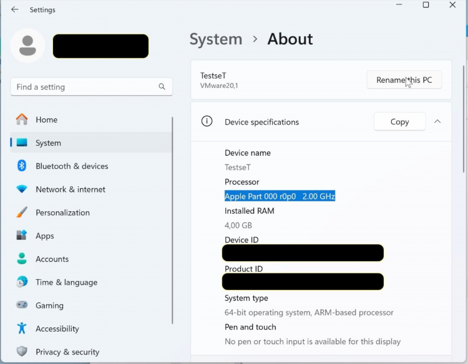Click the back arrow in Settings
The image size is (468, 364).
[14, 9]
